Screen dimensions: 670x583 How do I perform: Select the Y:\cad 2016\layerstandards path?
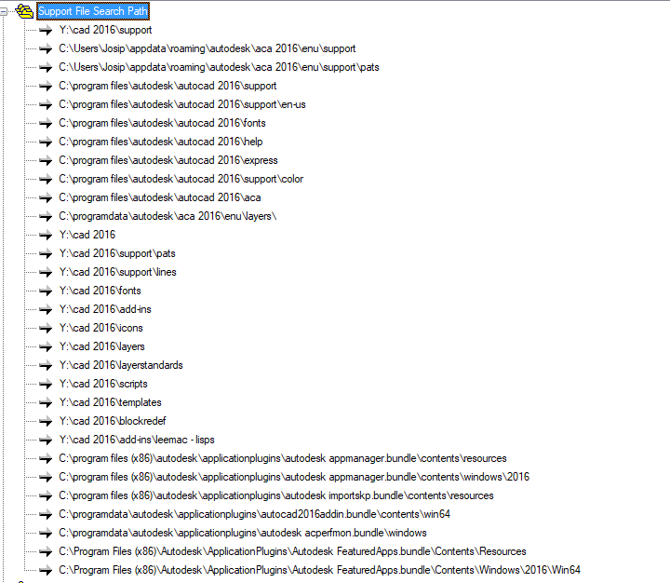[x=121, y=365]
